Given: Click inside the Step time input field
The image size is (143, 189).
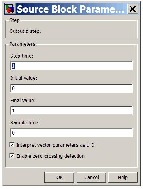Looking at the screenshot, I should [71, 66].
